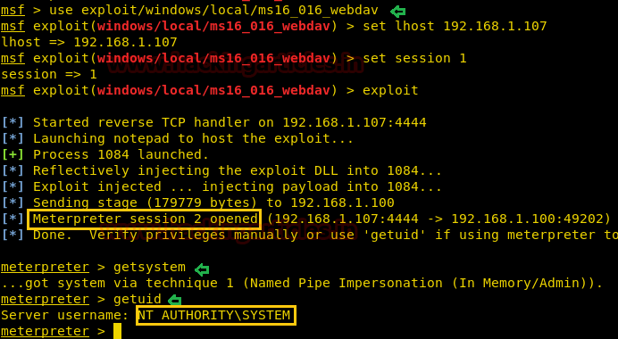Click the '192.168.1.107:4444 -> 192.168.1.100:49202' connection text

click(439, 219)
